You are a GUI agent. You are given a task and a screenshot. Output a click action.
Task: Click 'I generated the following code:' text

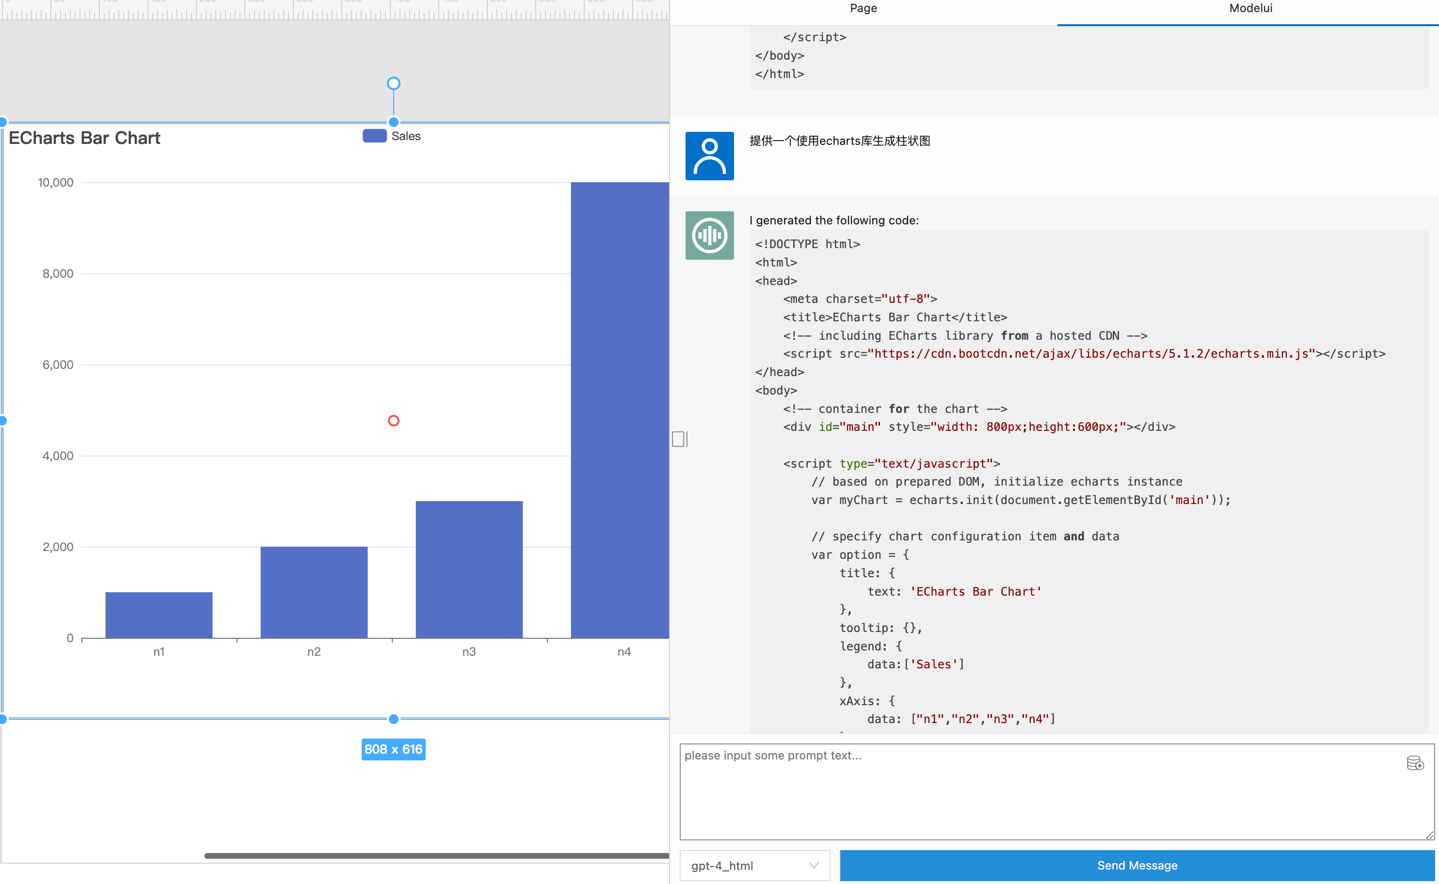pyautogui.click(x=834, y=221)
